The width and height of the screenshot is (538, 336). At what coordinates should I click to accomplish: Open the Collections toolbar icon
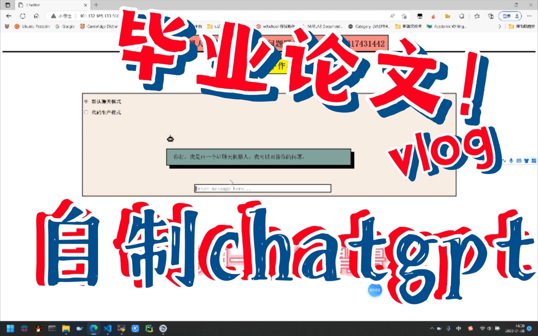point(491,16)
